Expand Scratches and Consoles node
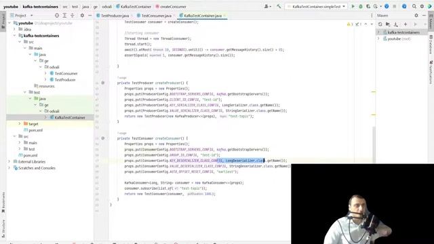Screen dimensions: 434x244 [x=9, y=168]
